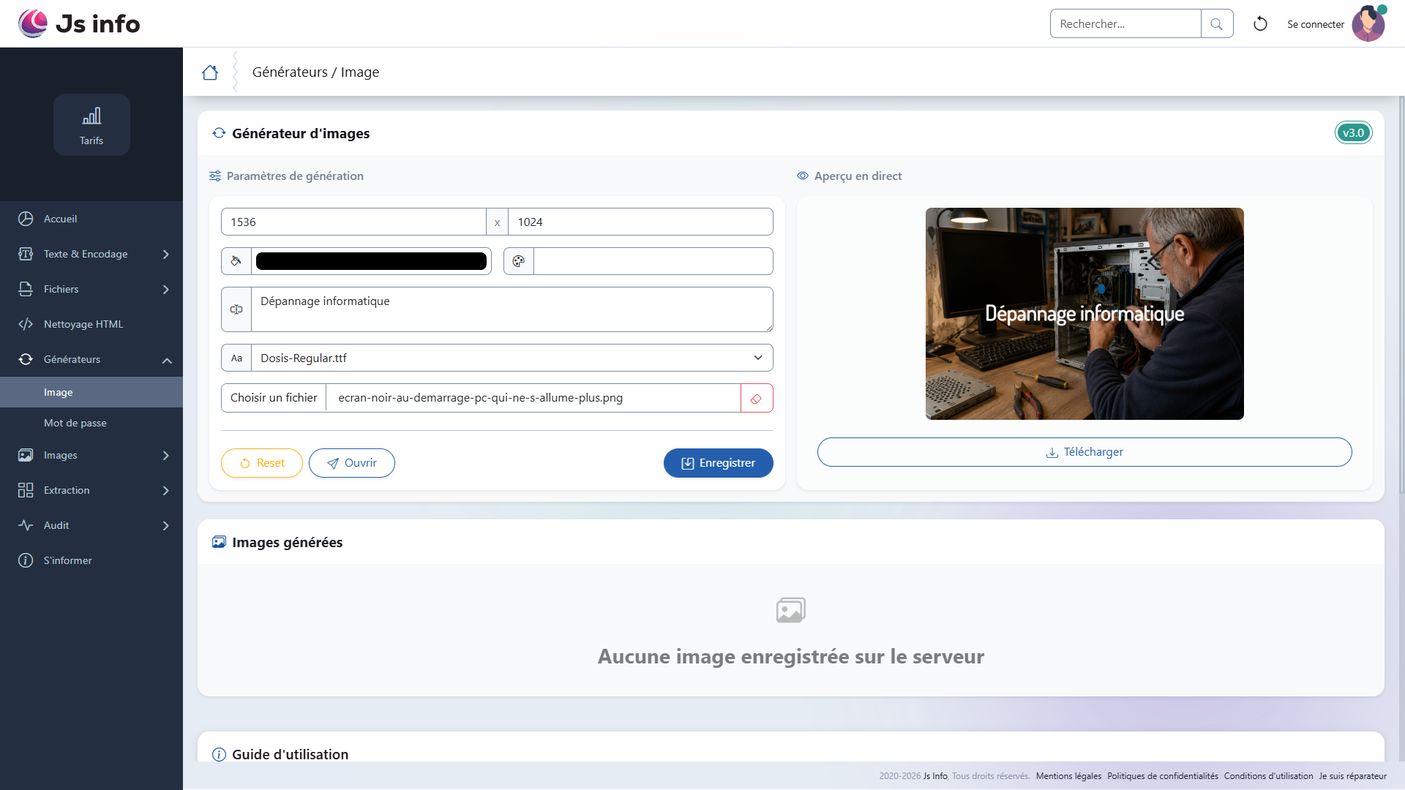Expand the Extraction sidebar menu

[x=91, y=490]
